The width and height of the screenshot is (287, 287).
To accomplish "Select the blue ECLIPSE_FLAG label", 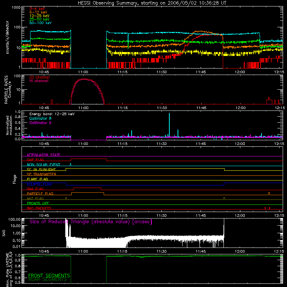I will [x=39, y=184].
